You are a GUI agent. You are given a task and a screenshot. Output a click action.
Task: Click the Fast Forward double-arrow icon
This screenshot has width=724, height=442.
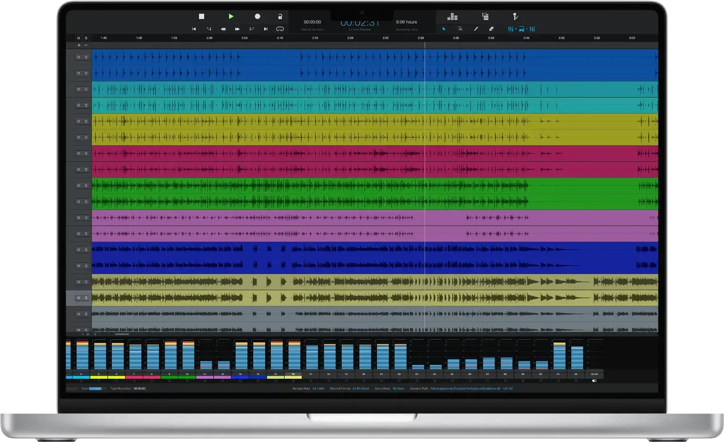click(237, 29)
